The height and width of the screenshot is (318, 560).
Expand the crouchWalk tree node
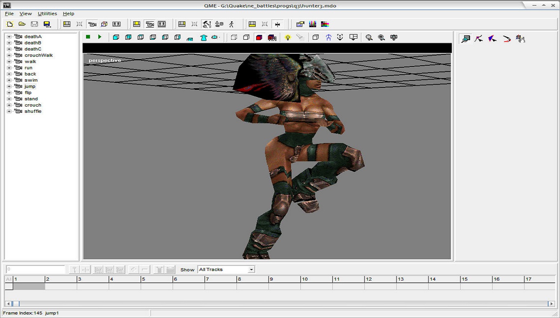[9, 55]
